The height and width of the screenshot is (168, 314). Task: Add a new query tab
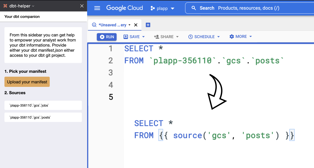148,25
